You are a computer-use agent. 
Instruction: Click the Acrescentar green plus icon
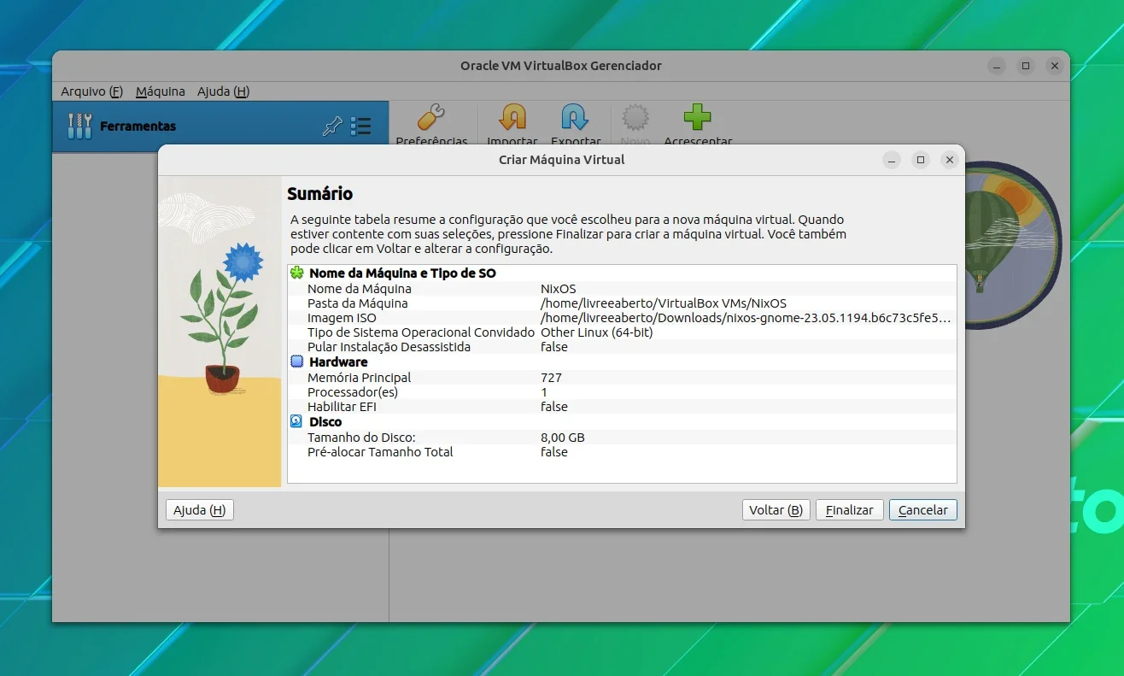pyautogui.click(x=698, y=117)
